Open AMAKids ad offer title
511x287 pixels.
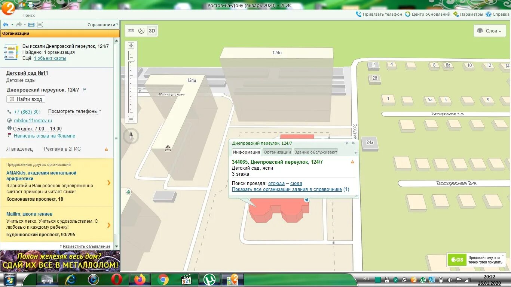(41, 176)
